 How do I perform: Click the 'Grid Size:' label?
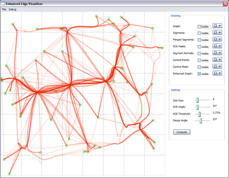(178, 101)
